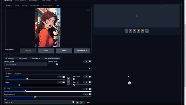Viewport: 186px width, 105px height.
Task: Use the Batch count stepper arrows
Action: [90, 76]
